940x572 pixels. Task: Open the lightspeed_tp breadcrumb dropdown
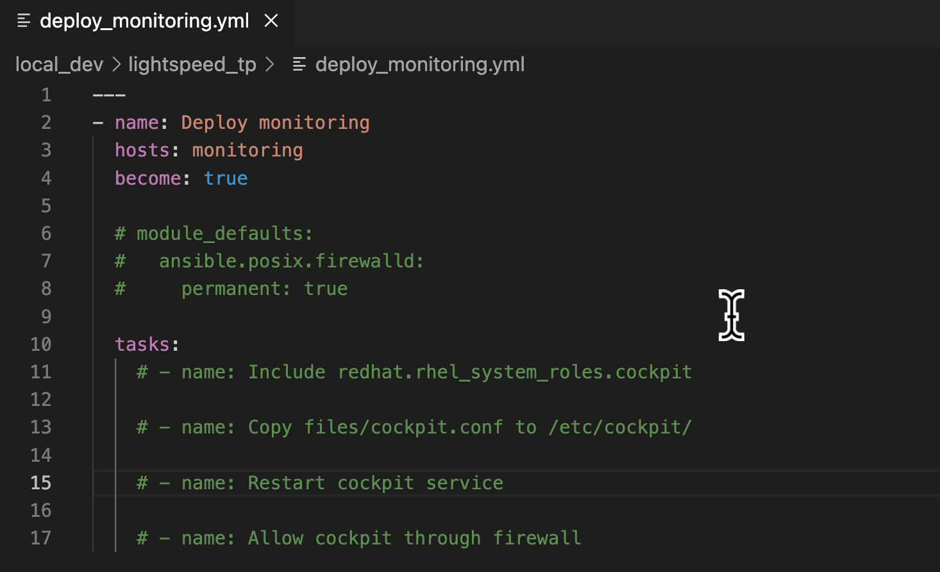191,63
